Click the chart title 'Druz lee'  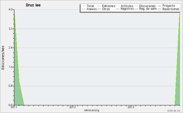tap(33, 5)
